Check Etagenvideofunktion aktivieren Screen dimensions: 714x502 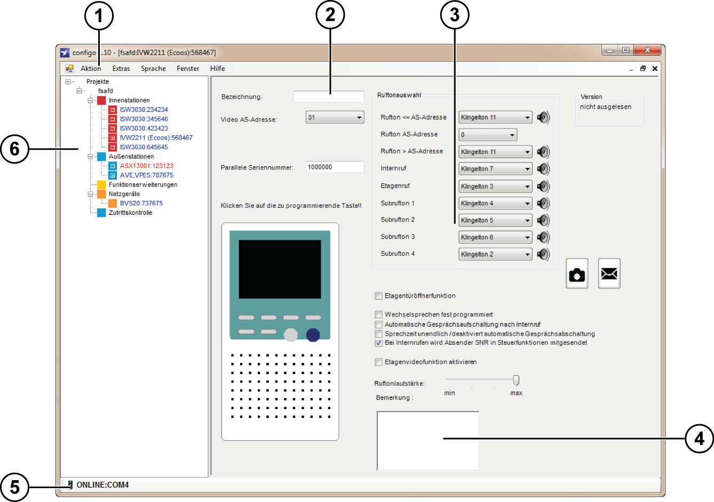point(379,362)
